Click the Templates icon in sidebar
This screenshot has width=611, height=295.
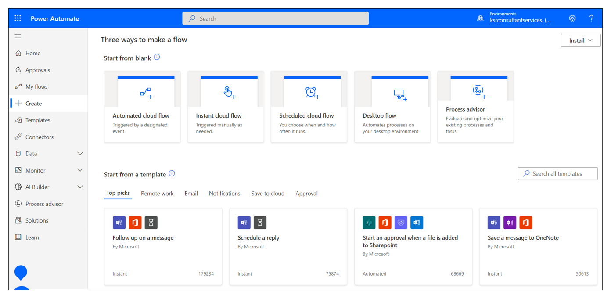18,120
